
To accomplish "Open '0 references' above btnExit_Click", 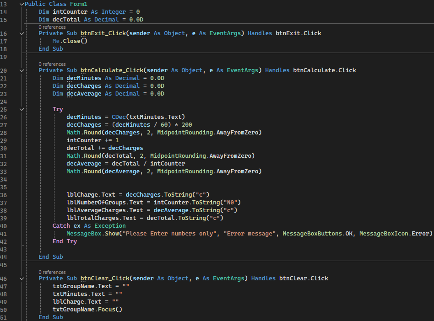I will tap(52, 27).
